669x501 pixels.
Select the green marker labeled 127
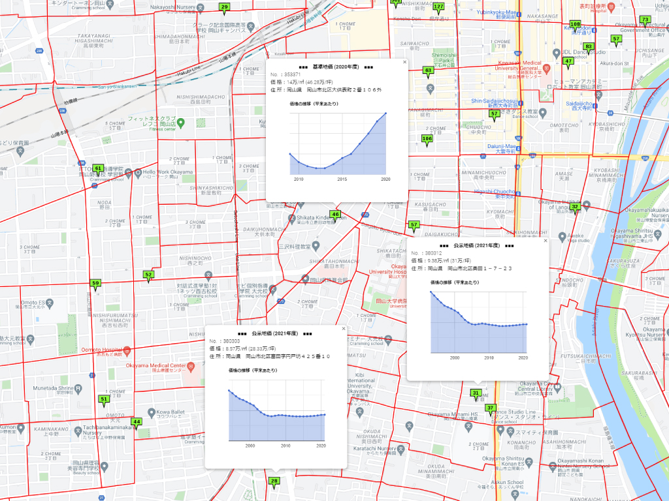(x=438, y=7)
